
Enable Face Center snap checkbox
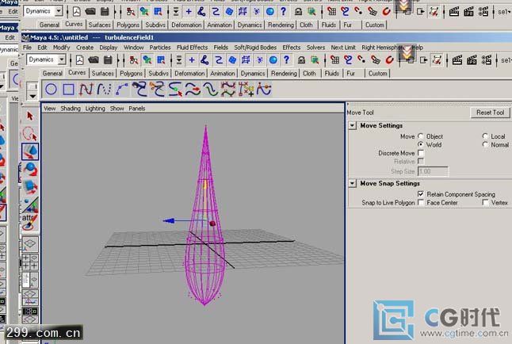click(x=421, y=203)
